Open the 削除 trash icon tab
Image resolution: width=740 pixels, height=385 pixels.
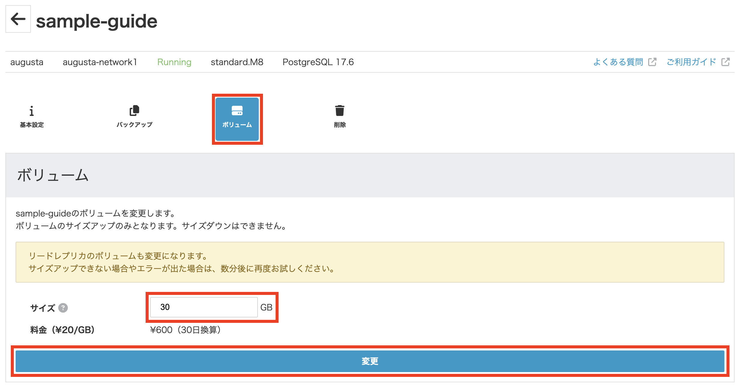(340, 111)
